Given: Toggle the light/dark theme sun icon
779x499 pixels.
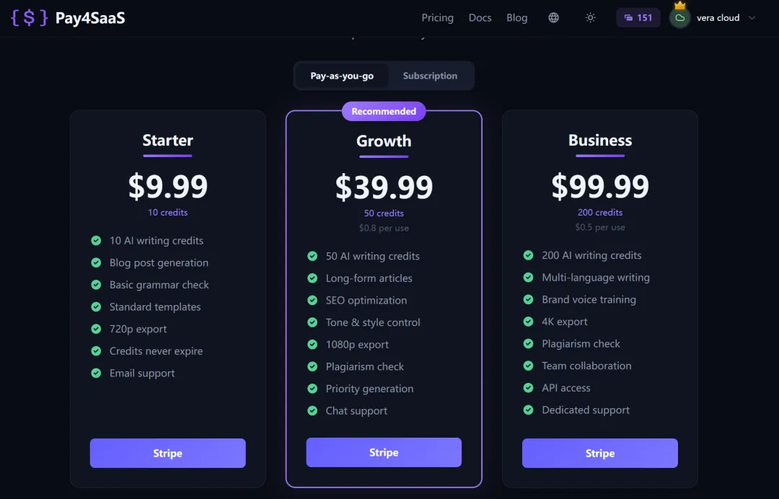Looking at the screenshot, I should pyautogui.click(x=591, y=18).
